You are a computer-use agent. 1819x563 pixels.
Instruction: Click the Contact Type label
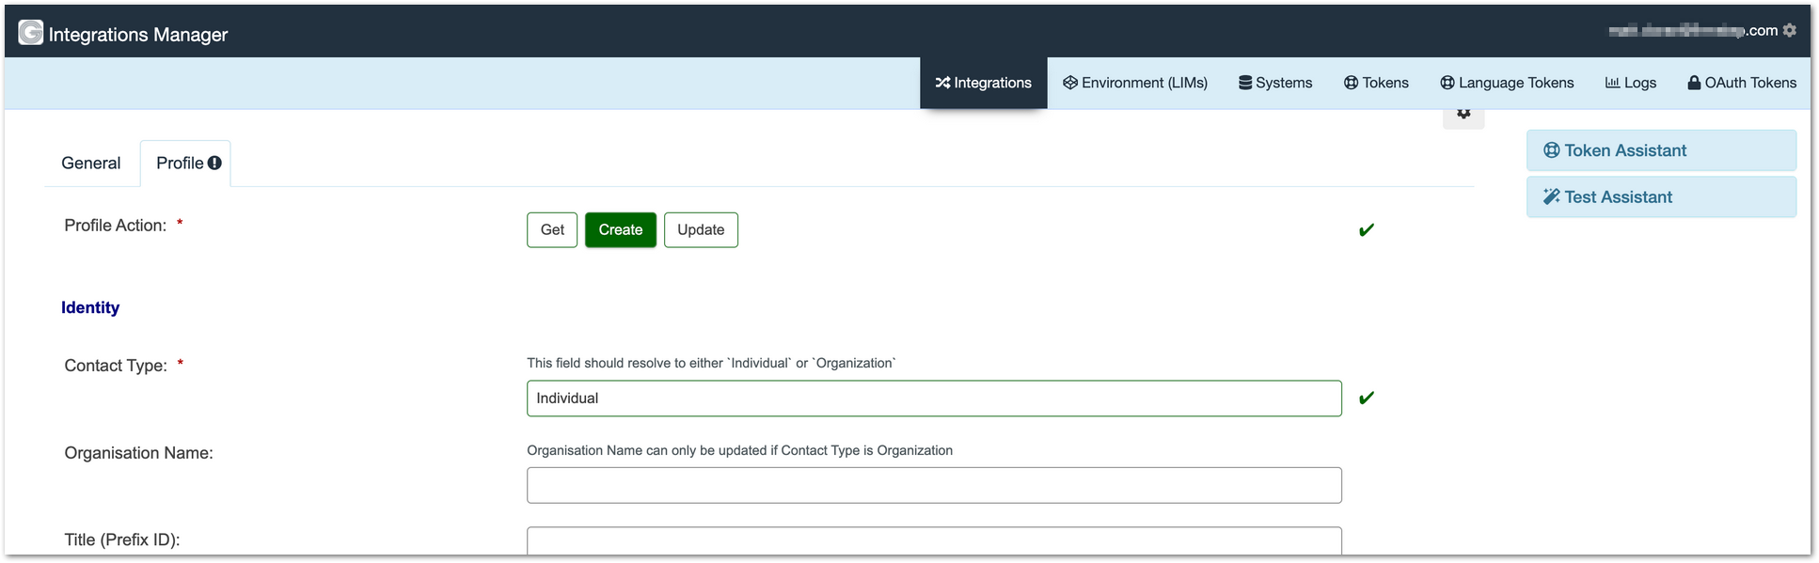coord(116,366)
